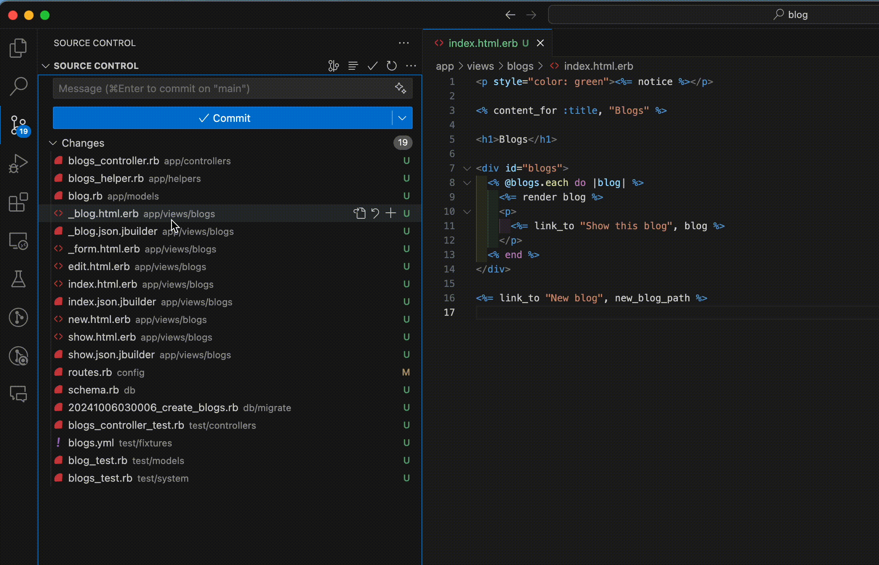Collapse the Changes section

[x=52, y=143]
